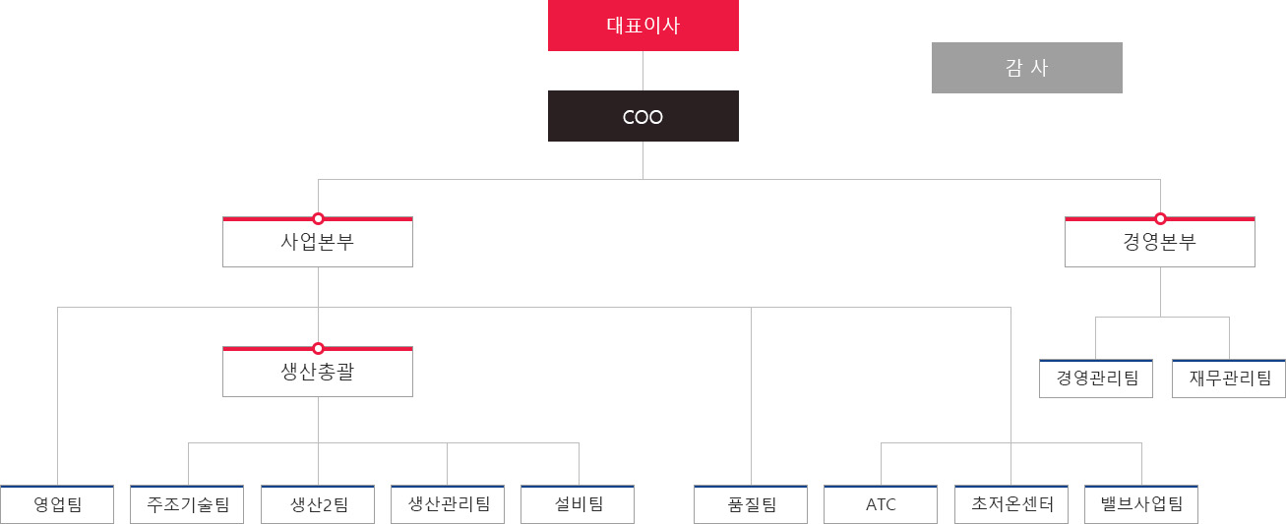Click the circle marker above 생산총괄
The height and width of the screenshot is (524, 1286).
click(x=318, y=348)
